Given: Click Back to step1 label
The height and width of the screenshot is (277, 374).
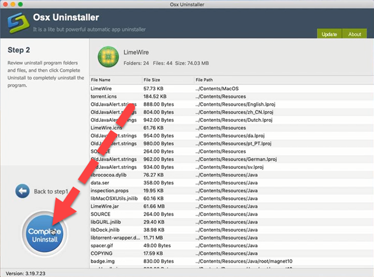Looking at the screenshot, I should pyautogui.click(x=51, y=191).
